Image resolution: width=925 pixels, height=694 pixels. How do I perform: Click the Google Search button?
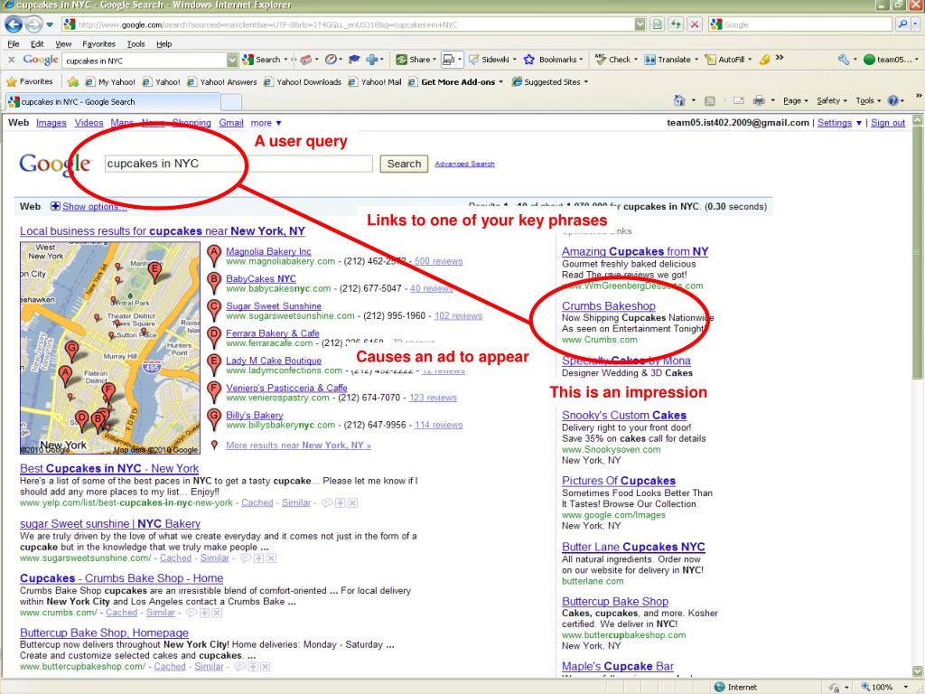(x=404, y=164)
